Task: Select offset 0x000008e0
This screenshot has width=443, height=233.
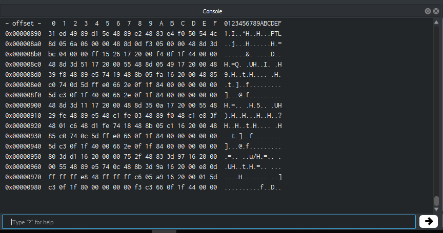Action: point(23,85)
